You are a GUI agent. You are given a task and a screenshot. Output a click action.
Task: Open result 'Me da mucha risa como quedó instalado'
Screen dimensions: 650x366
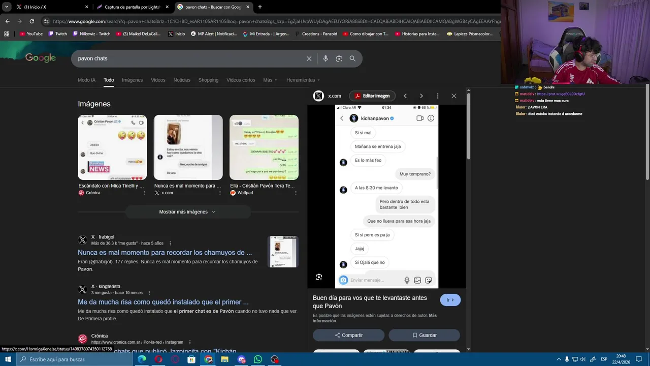(x=163, y=302)
